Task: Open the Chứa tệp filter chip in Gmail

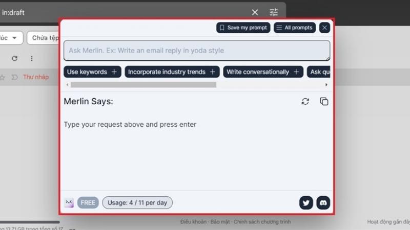Action: coord(43,38)
